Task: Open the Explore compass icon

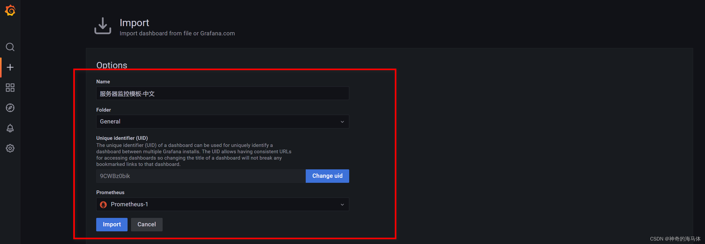Action: 10,108
